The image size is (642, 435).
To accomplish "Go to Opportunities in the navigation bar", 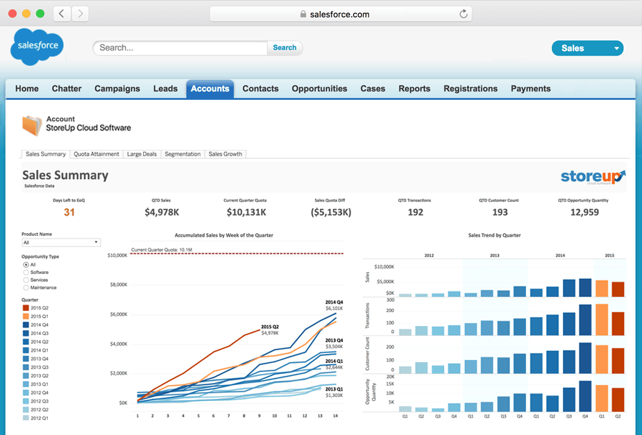I will pyautogui.click(x=319, y=88).
